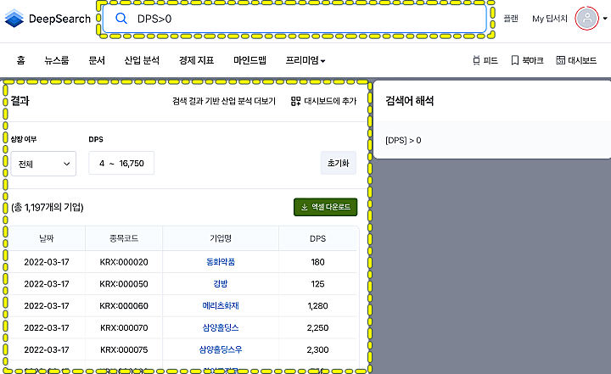The width and height of the screenshot is (611, 374).
Task: Open the 메리츠화재 company link
Action: tap(221, 306)
